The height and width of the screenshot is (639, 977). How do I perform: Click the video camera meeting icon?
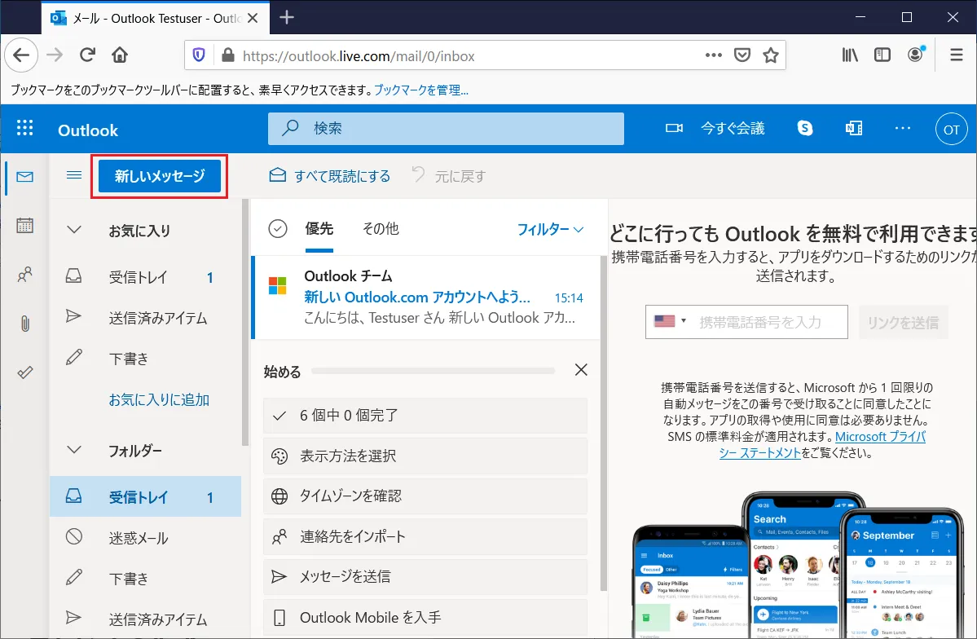[674, 129]
